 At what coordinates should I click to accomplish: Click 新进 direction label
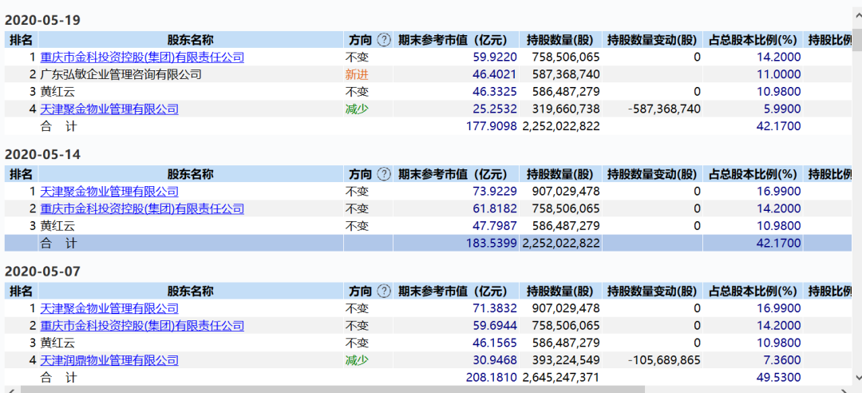point(357,74)
